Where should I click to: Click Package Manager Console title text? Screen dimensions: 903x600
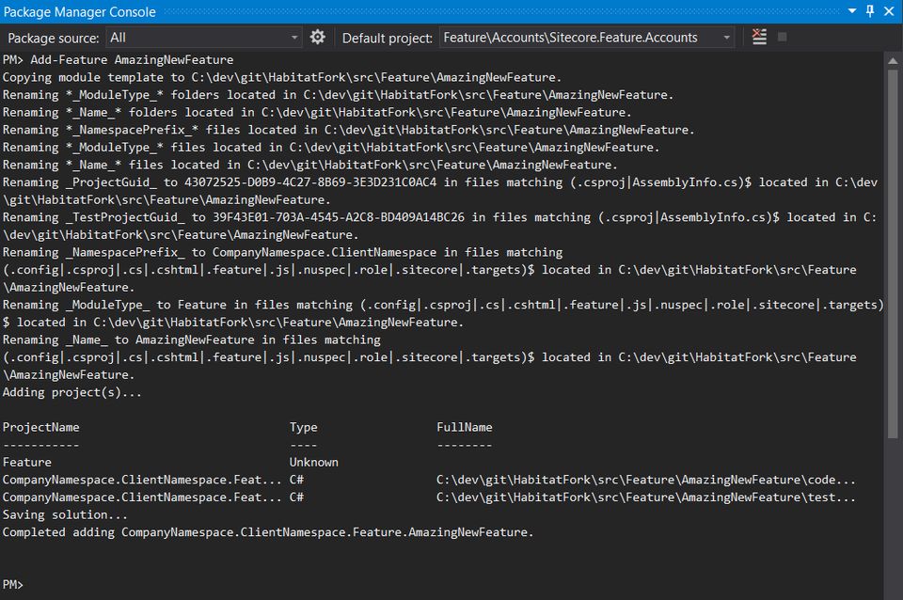(x=79, y=11)
